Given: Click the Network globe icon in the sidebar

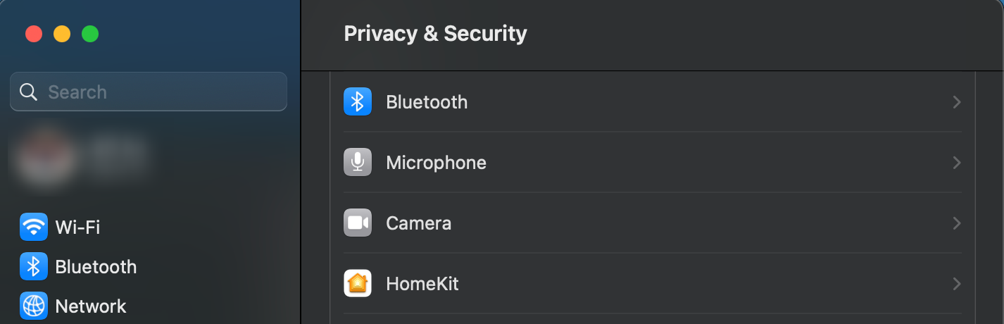Looking at the screenshot, I should click(x=34, y=306).
